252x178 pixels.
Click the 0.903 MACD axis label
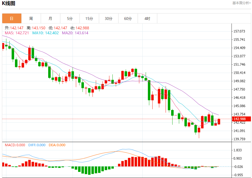[238, 158]
